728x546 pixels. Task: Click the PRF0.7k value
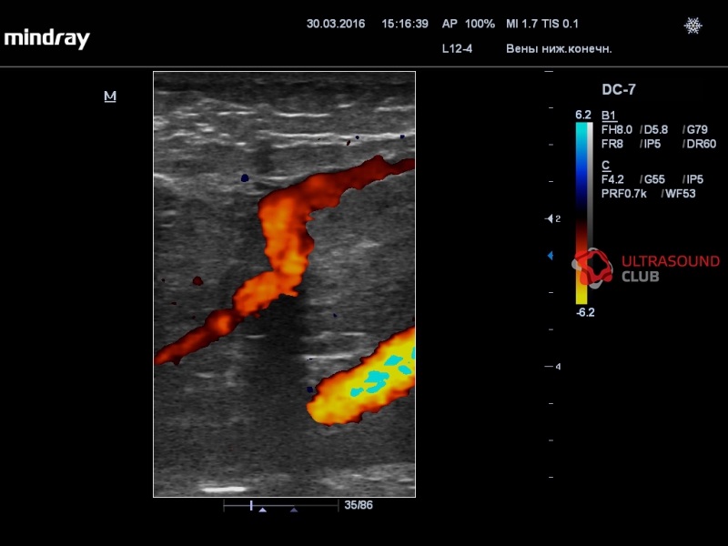click(x=624, y=194)
